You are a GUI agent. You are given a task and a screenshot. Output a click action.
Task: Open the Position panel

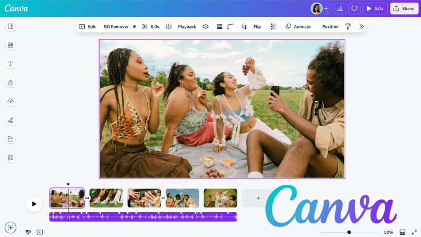click(330, 27)
